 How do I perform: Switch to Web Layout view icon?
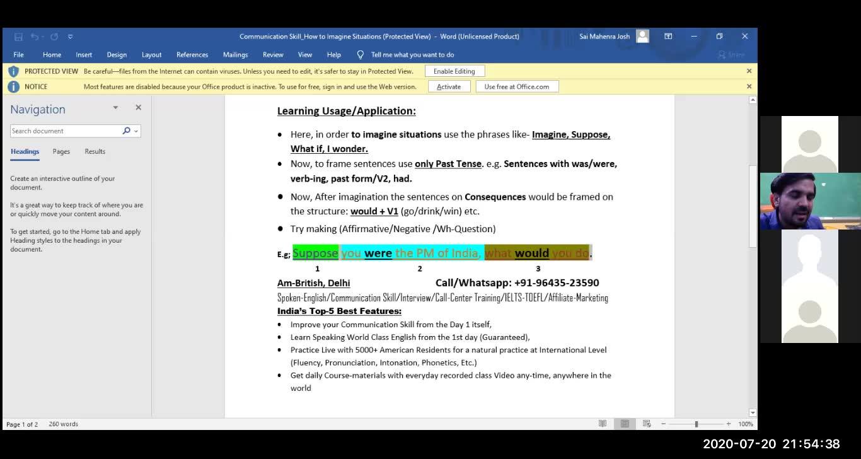click(646, 424)
